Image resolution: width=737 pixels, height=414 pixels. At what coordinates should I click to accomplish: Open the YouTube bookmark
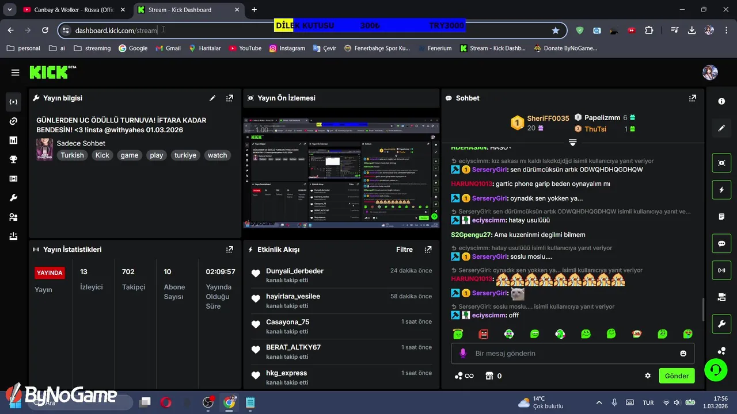245,48
